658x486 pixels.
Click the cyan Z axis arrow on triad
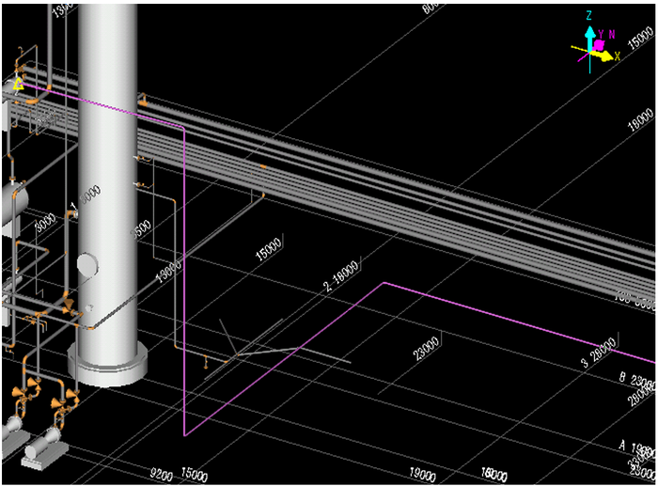pyautogui.click(x=588, y=36)
